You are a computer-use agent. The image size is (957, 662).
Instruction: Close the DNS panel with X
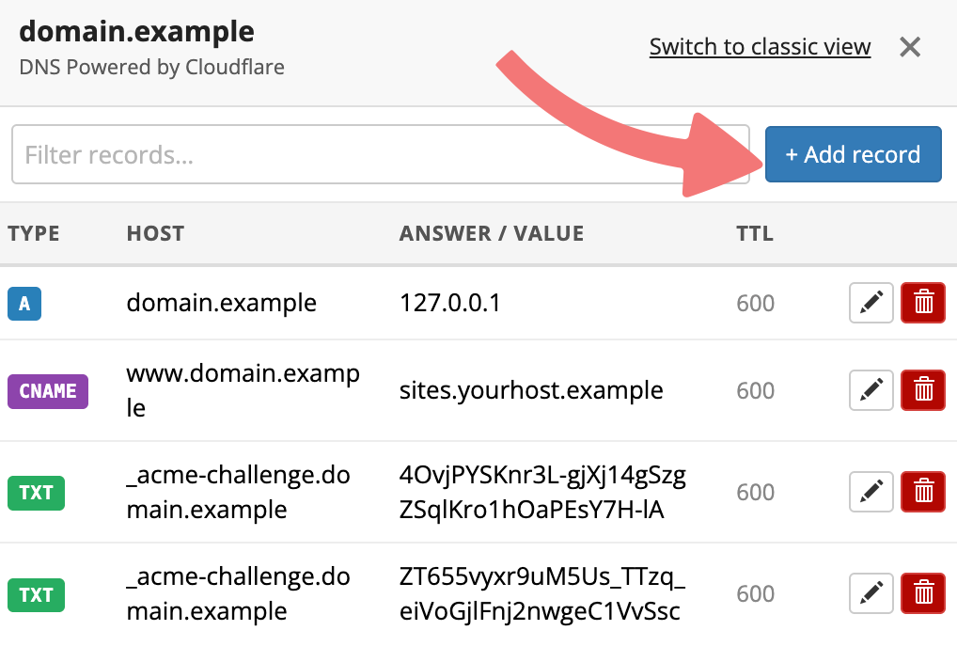(910, 46)
